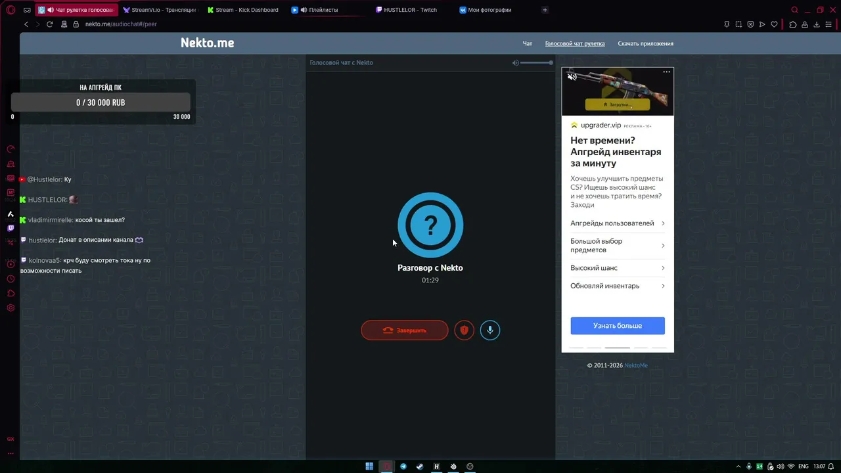The height and width of the screenshot is (473, 841).
Task: Mute the microphone in the voice chat
Action: click(489, 330)
